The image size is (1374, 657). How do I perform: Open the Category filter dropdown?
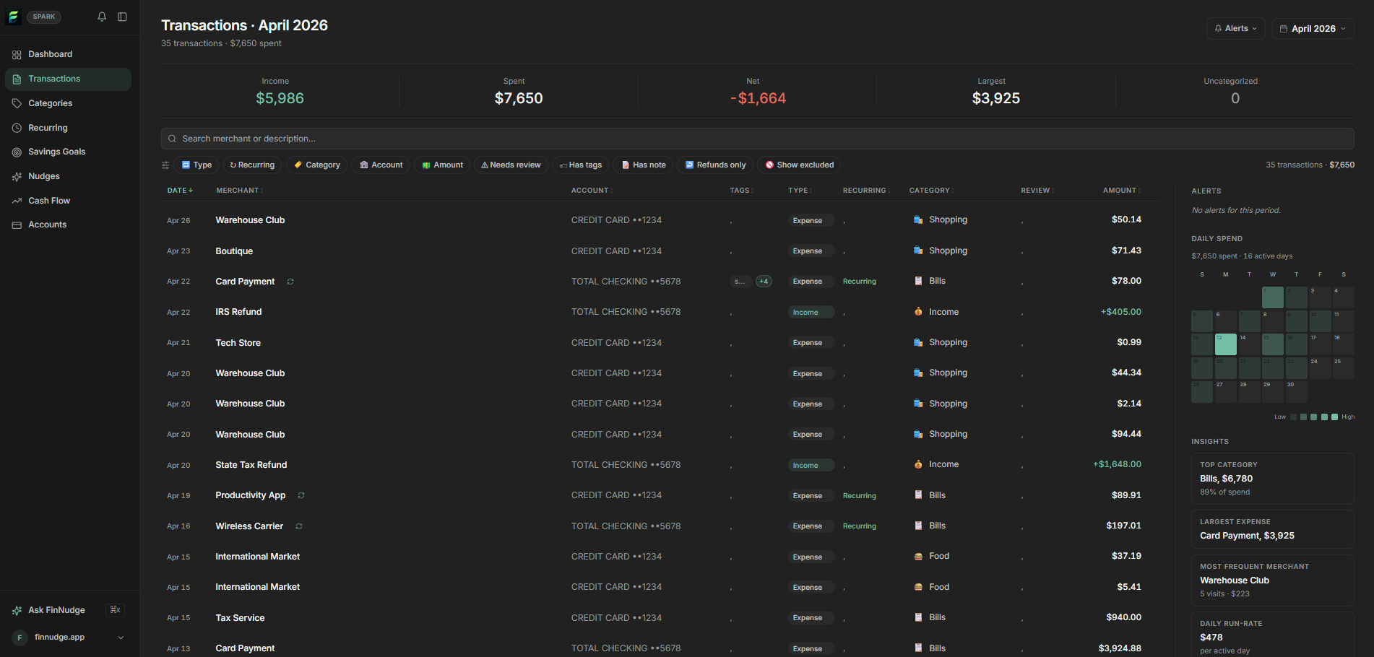click(316, 165)
